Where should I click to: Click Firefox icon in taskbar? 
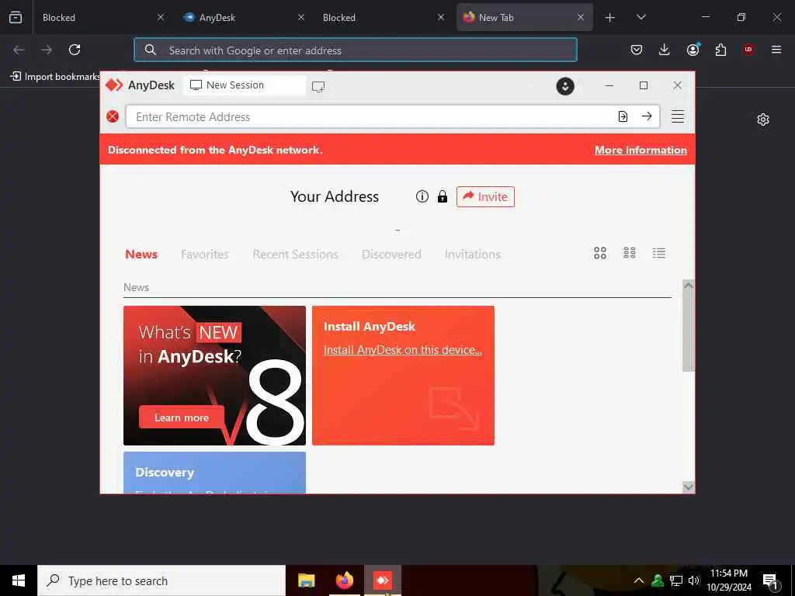click(344, 580)
